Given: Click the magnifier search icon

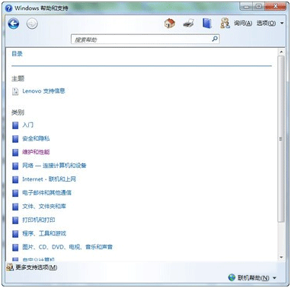Looking at the screenshot, I should pos(215,39).
